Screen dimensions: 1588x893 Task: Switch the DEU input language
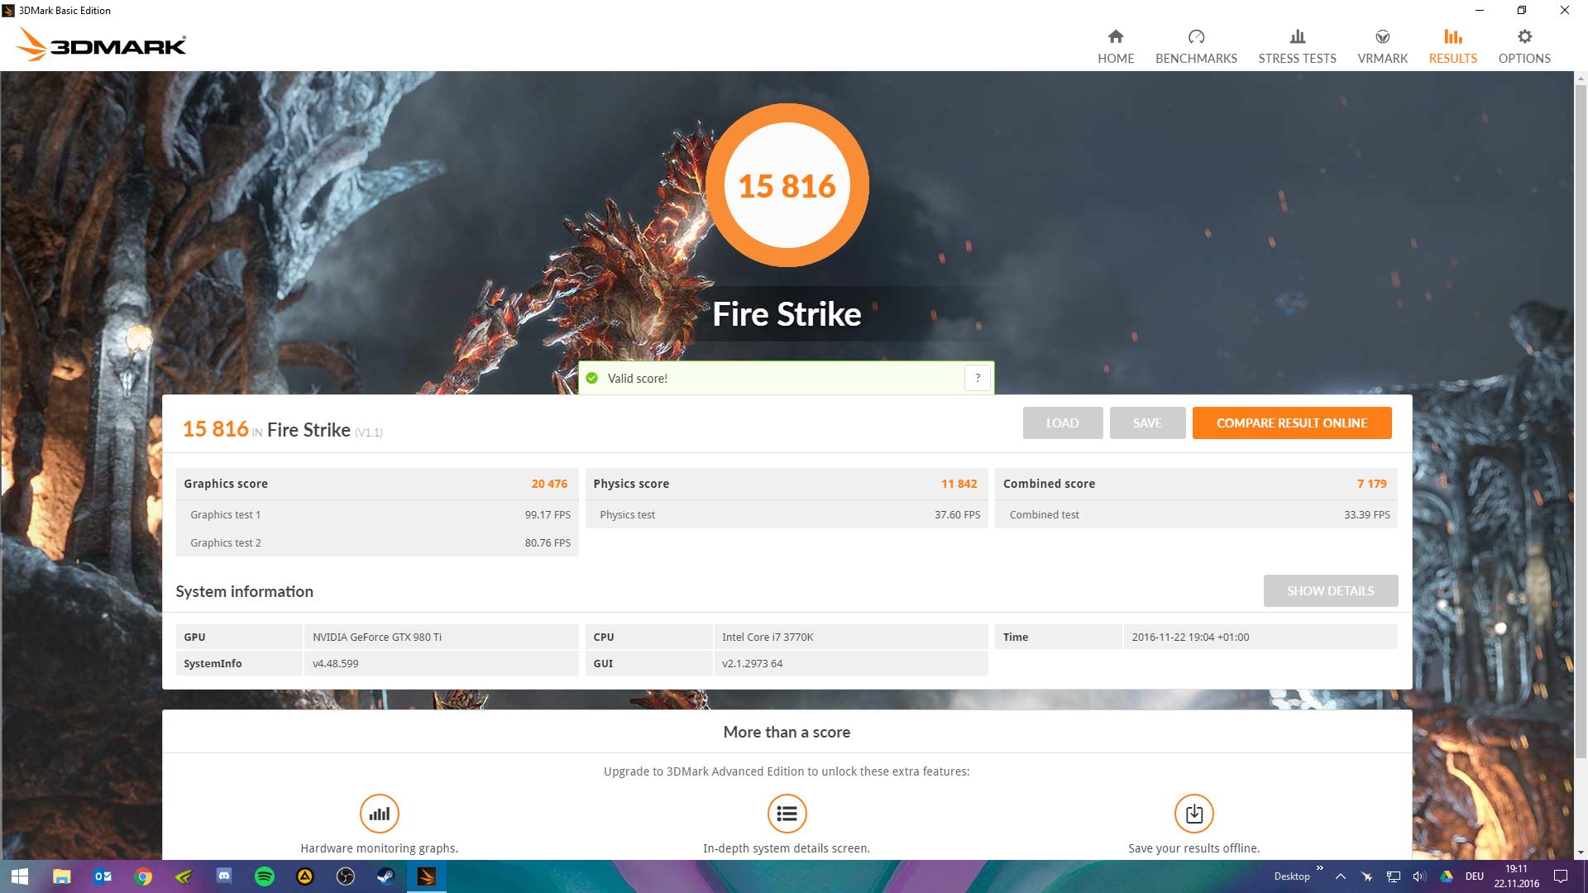1474,876
